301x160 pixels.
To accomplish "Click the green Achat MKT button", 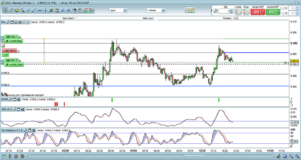I will (273, 12).
